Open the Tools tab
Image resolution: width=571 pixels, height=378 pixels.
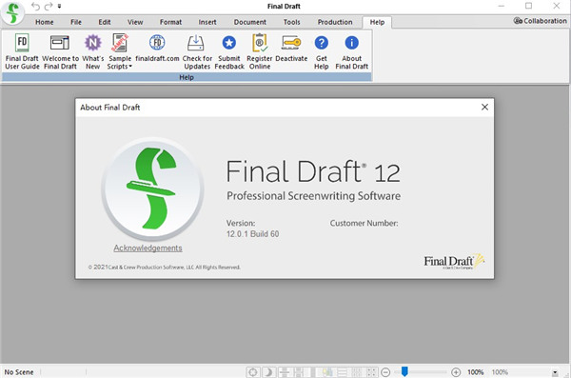(x=292, y=22)
